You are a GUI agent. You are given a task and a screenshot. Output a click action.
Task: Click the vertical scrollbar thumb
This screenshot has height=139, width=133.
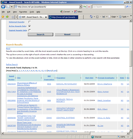pyautogui.click(x=131, y=58)
